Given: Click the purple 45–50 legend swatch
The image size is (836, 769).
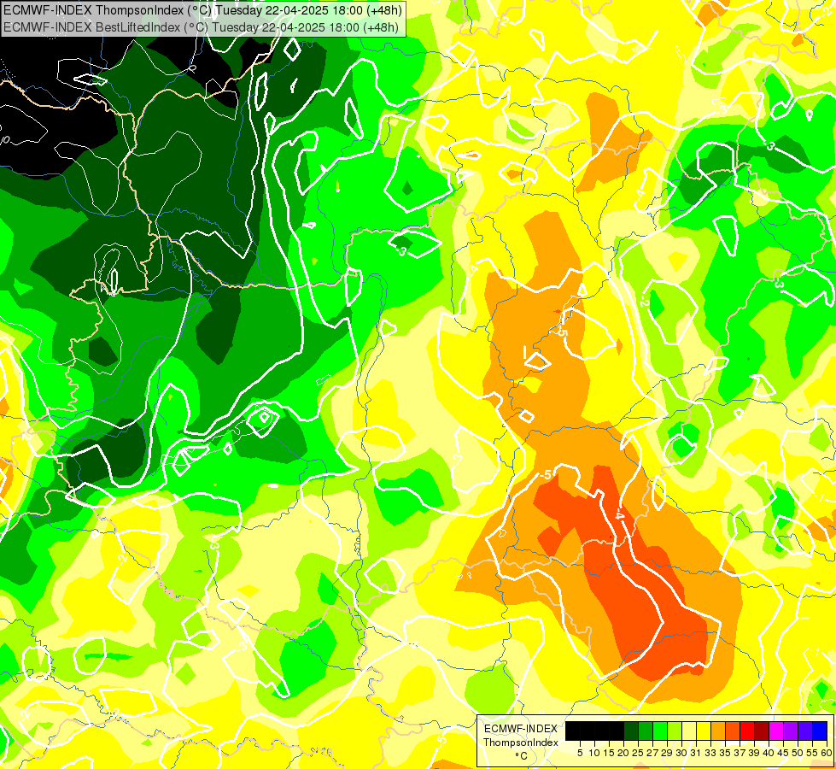Looking at the screenshot, I should [x=791, y=731].
